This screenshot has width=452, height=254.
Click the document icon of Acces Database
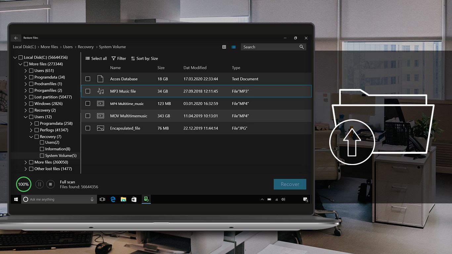100,79
